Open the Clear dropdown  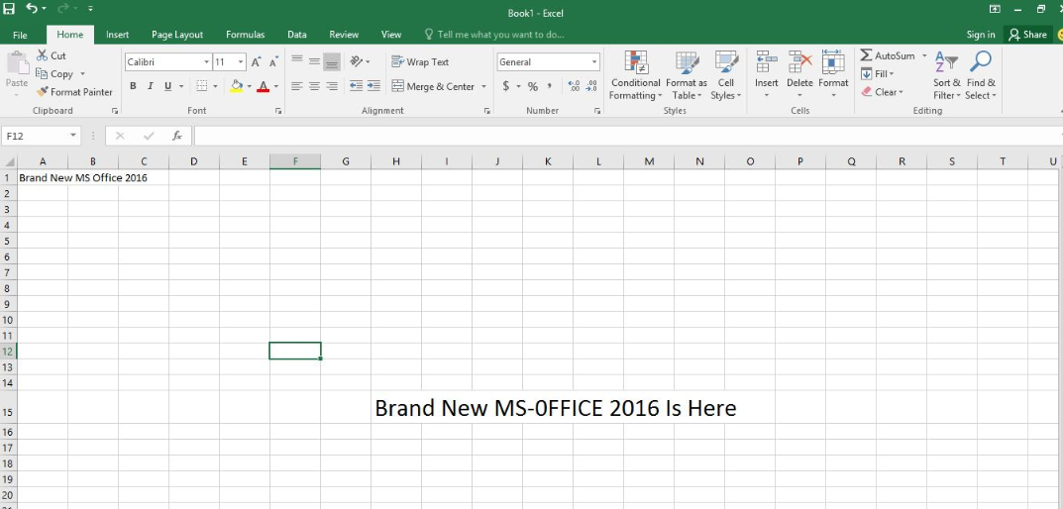(882, 91)
